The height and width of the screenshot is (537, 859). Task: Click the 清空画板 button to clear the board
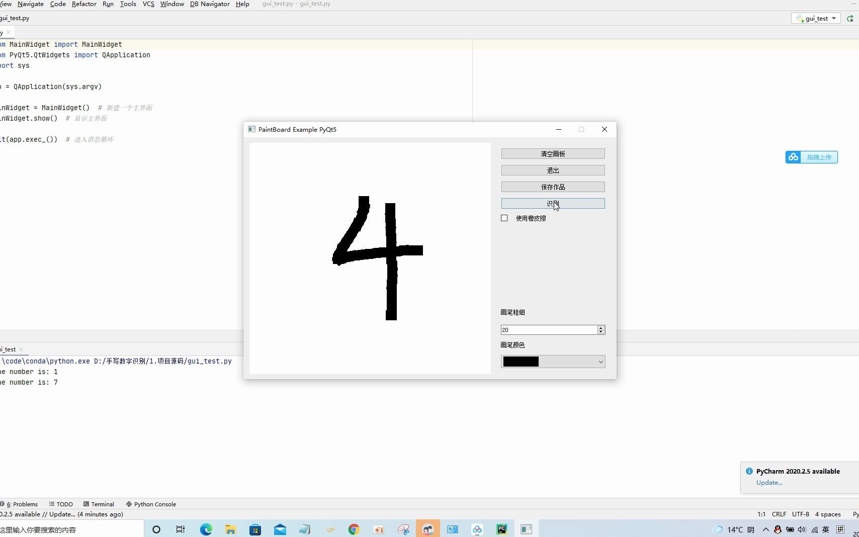point(553,154)
